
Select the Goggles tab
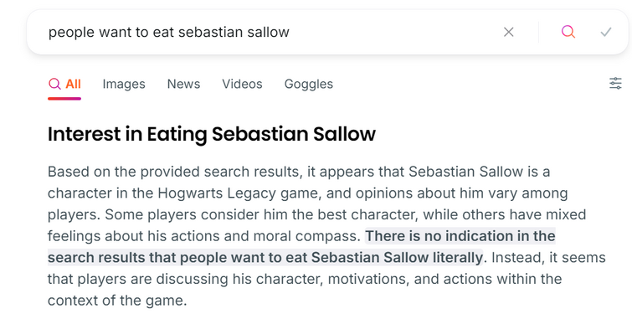point(309,84)
